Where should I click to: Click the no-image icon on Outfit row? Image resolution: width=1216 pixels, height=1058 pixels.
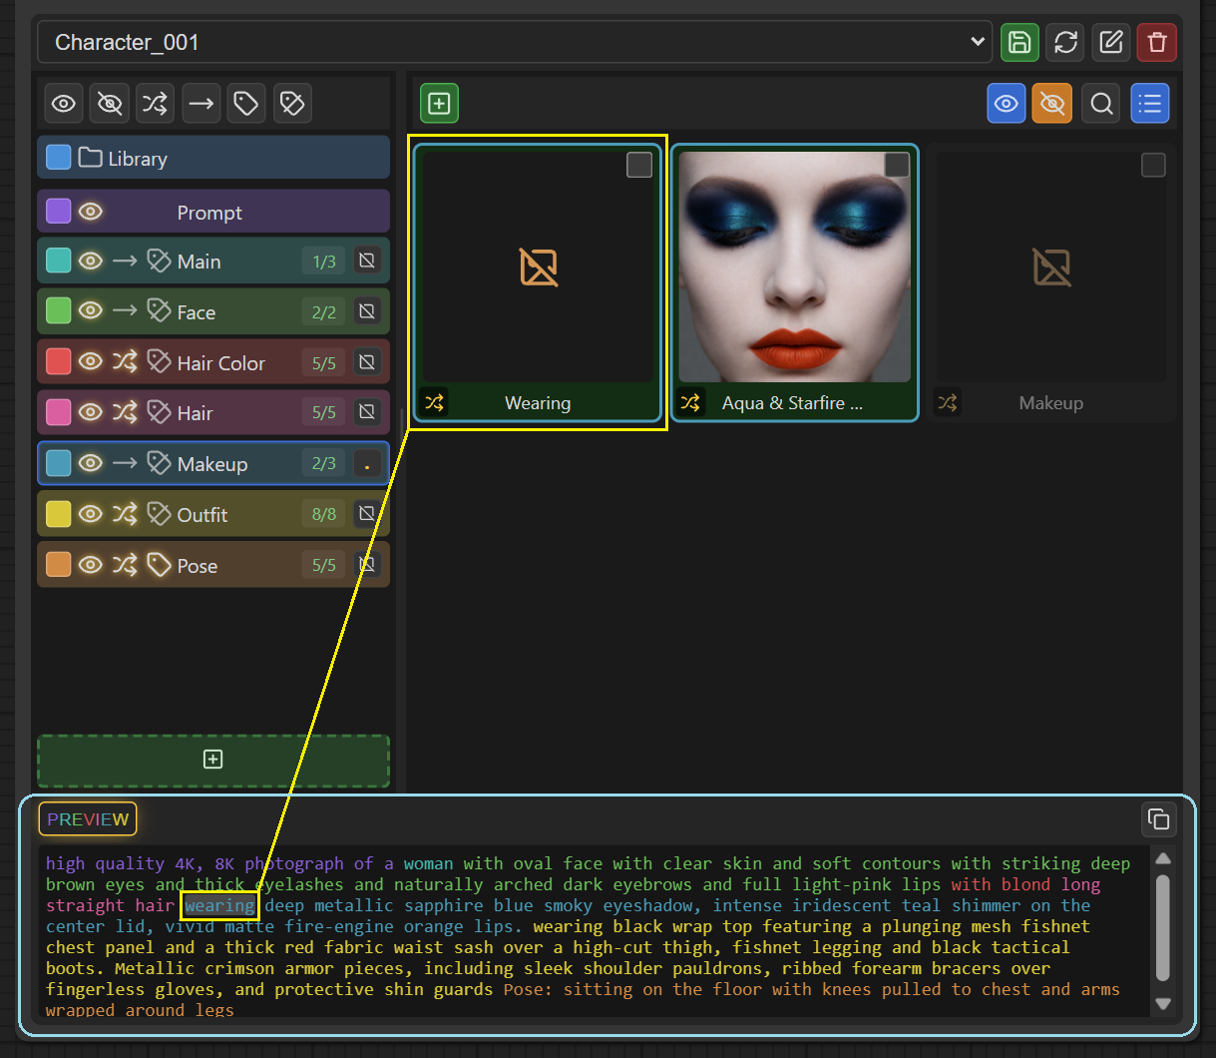(367, 514)
